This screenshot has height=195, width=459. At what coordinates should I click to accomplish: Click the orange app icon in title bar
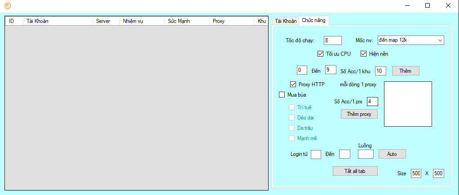click(7, 5)
